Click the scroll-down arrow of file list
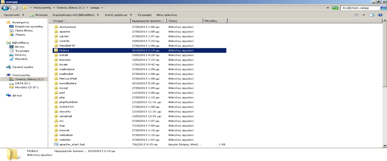Screen dimensions: 387x161 click(x=385, y=146)
